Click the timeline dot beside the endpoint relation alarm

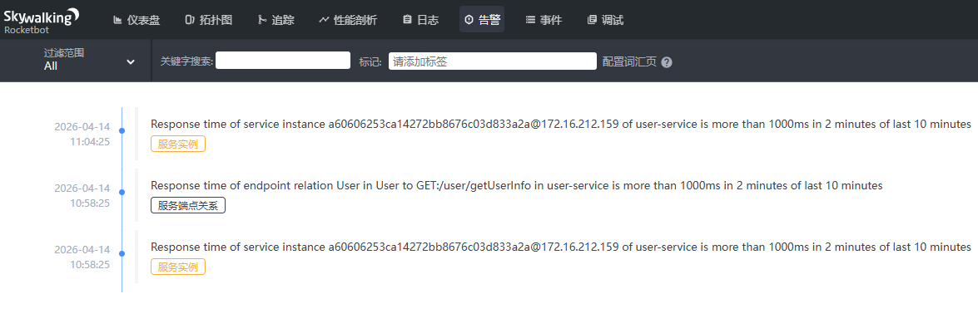point(122,192)
